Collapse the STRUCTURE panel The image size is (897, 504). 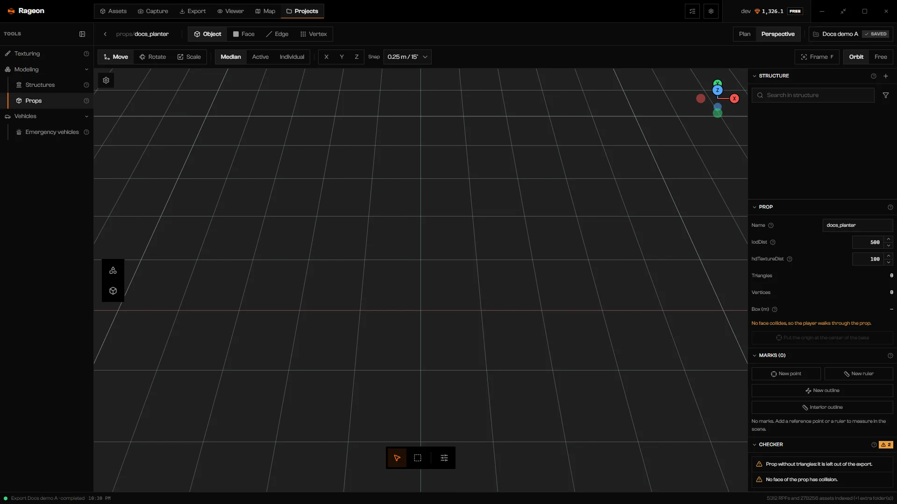(x=755, y=76)
